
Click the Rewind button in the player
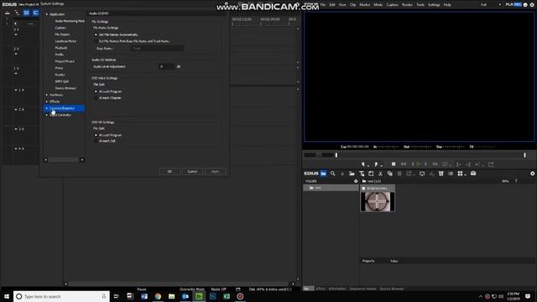click(x=404, y=164)
